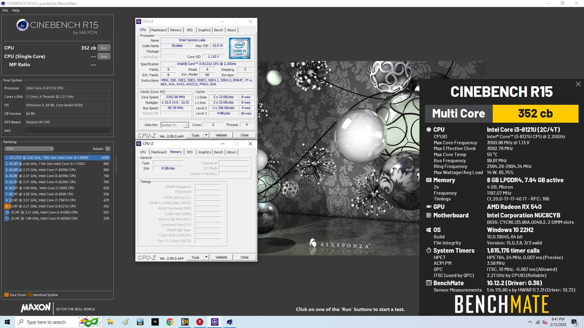Open the Windows Start menu

(x=7, y=322)
